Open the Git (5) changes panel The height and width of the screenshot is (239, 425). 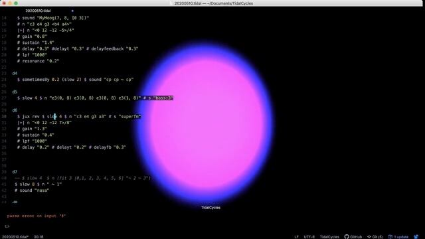(x=375, y=236)
